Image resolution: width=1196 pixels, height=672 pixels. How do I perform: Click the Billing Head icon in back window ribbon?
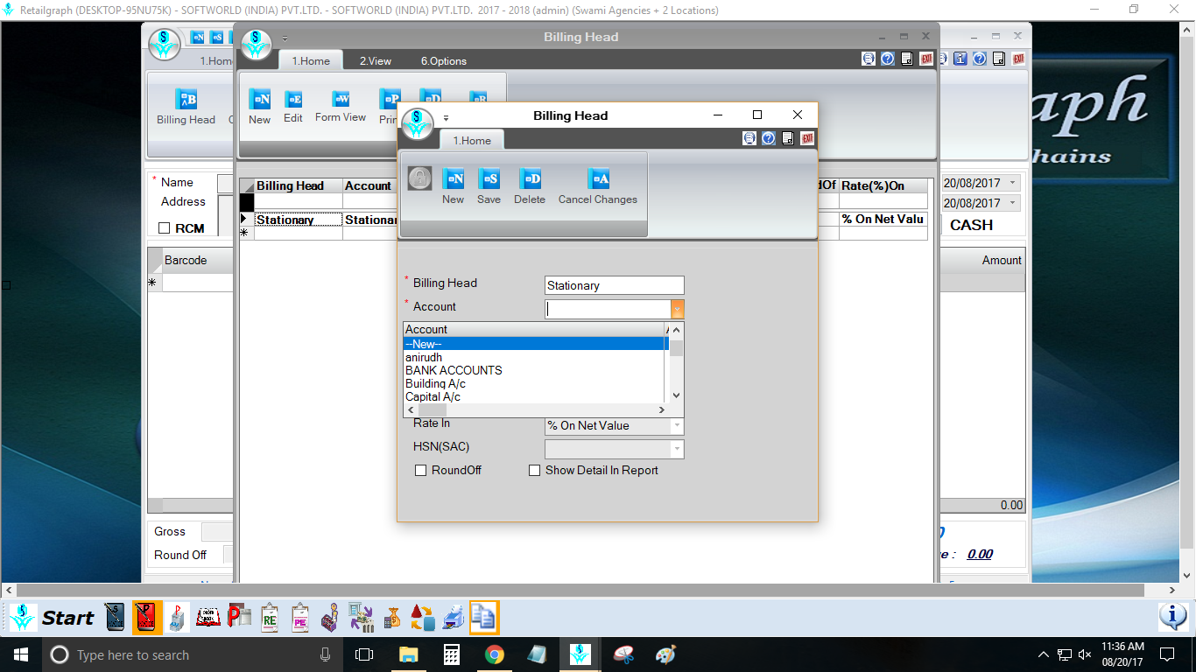coord(186,99)
